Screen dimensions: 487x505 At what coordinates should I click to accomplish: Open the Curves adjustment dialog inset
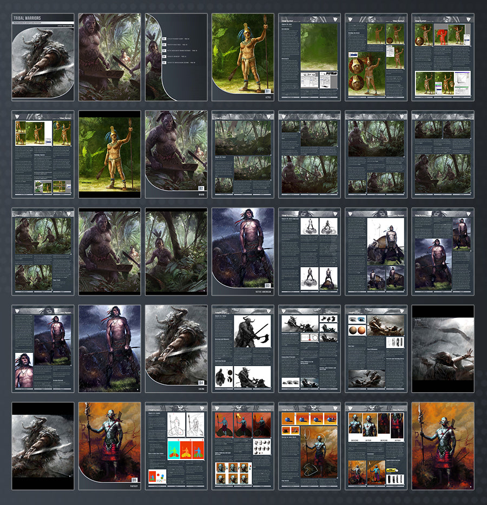[462, 80]
